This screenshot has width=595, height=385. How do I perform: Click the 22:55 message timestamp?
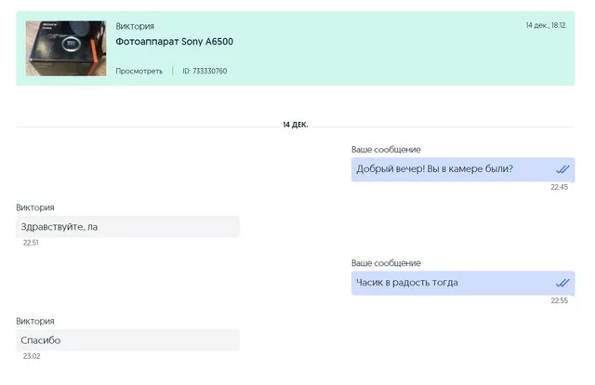tap(559, 300)
